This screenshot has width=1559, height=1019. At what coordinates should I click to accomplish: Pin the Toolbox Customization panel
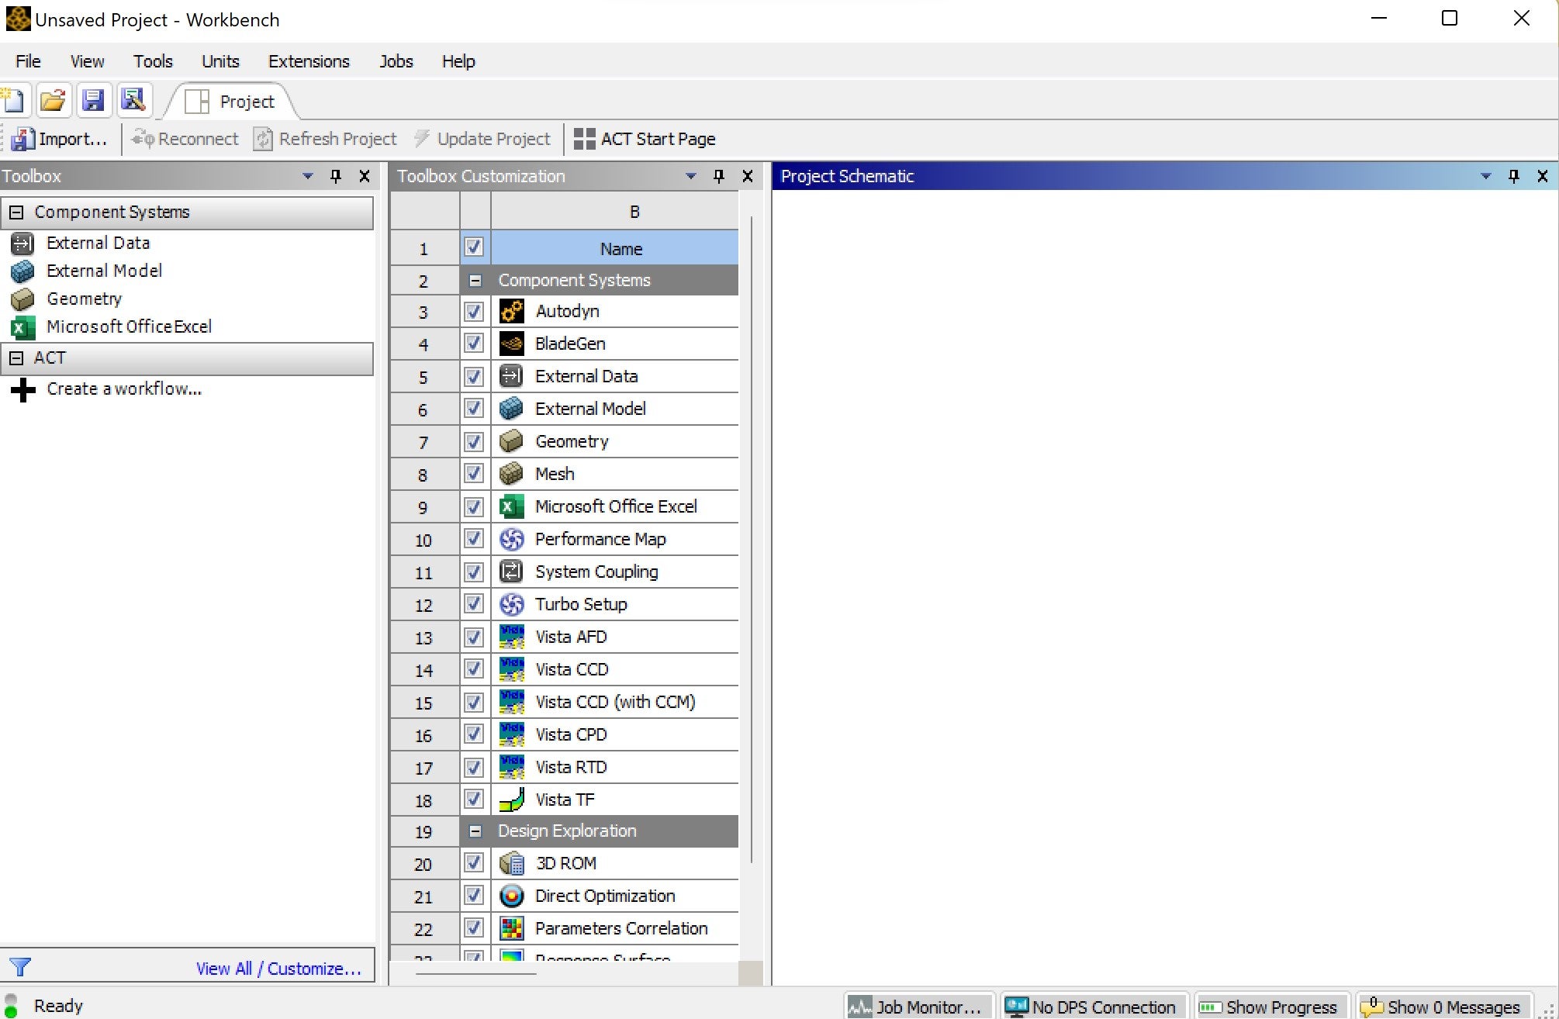[719, 176]
